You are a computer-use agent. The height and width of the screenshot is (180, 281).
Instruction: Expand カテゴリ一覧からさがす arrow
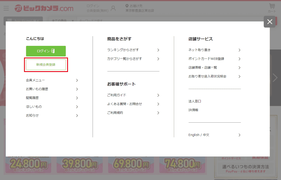point(158,59)
